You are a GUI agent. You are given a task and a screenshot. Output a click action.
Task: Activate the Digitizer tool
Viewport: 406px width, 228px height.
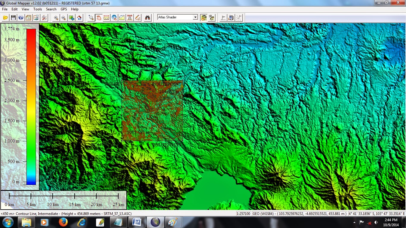(x=137, y=18)
